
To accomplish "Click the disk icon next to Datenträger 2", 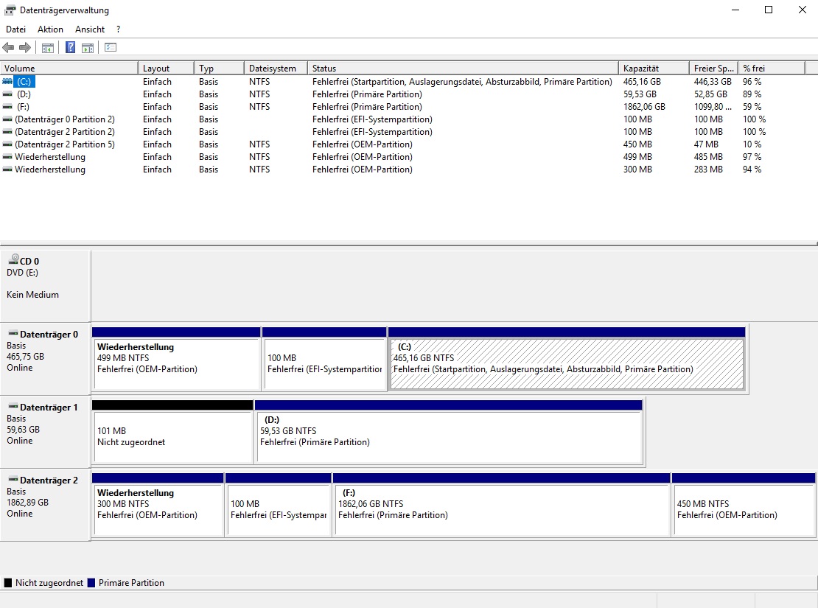I will (x=13, y=480).
